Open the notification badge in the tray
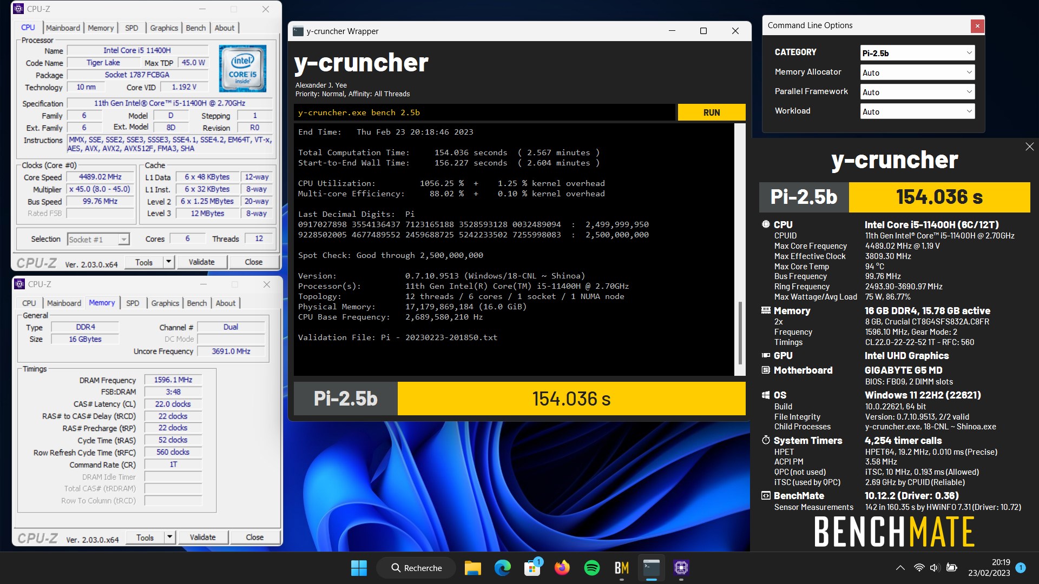 click(1021, 568)
